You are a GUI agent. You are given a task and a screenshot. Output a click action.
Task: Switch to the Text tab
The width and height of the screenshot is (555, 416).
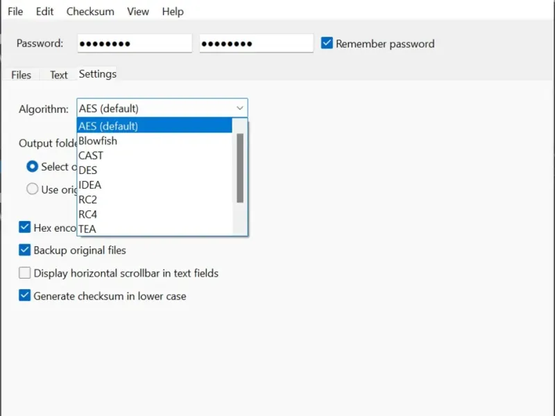59,75
